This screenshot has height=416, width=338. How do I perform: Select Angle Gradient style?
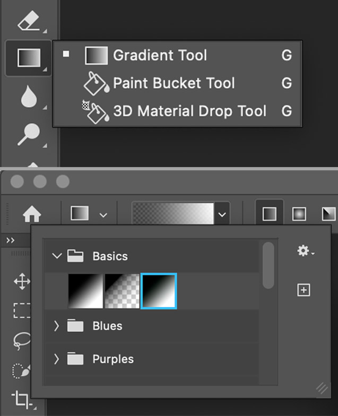(328, 214)
